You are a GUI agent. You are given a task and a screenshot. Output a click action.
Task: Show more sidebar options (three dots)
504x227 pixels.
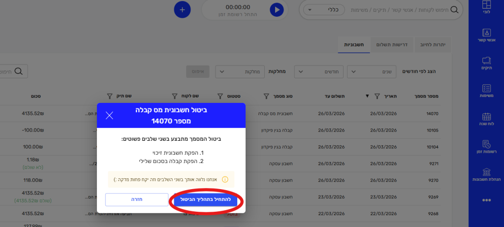tap(486, 200)
